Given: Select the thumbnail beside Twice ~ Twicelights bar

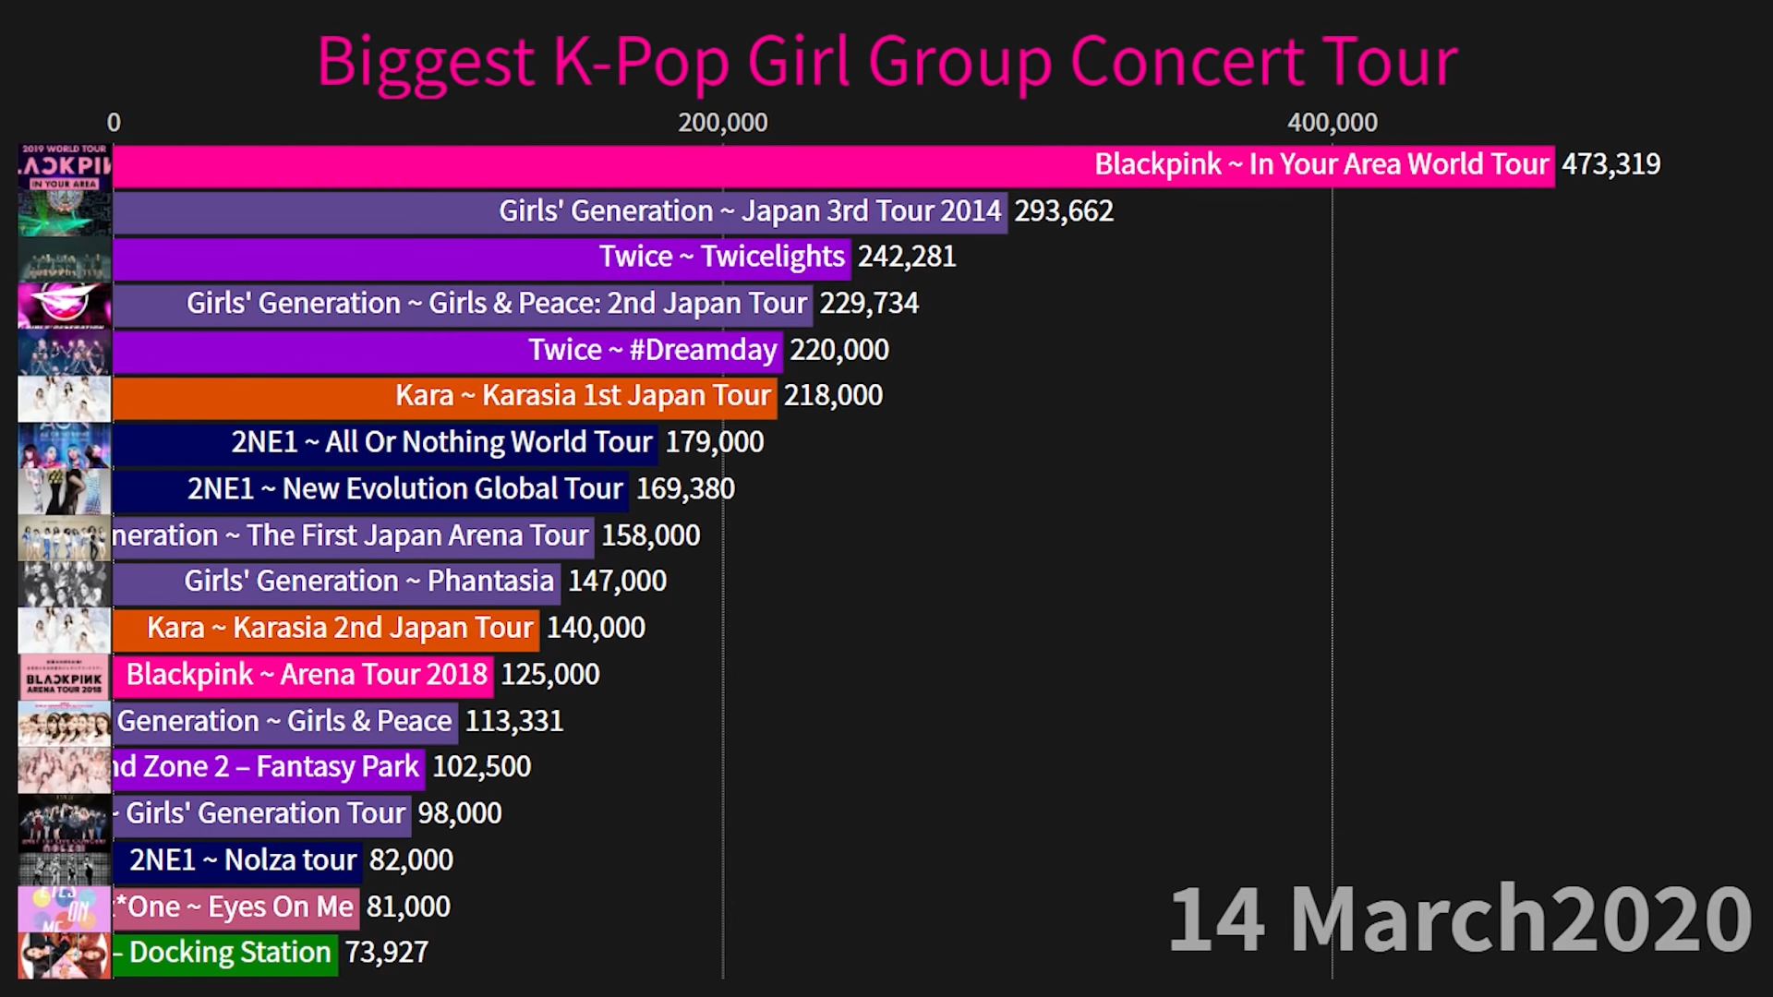Looking at the screenshot, I should [x=65, y=258].
